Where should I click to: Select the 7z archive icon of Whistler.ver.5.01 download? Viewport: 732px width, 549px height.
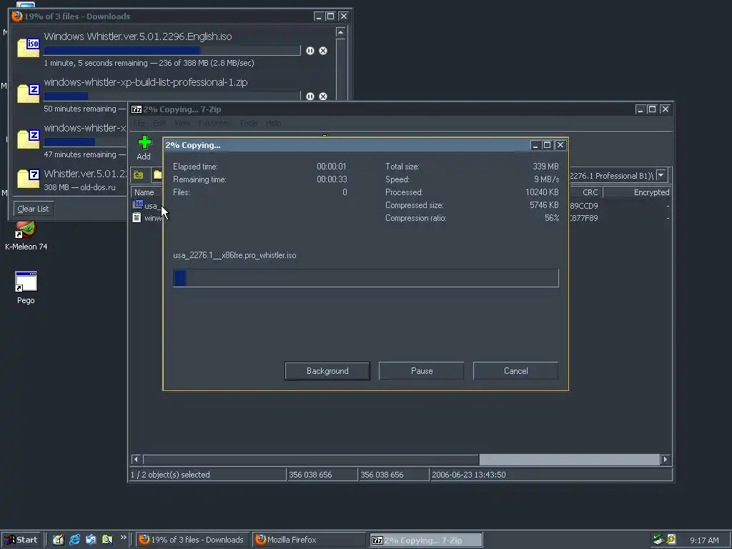[29, 179]
